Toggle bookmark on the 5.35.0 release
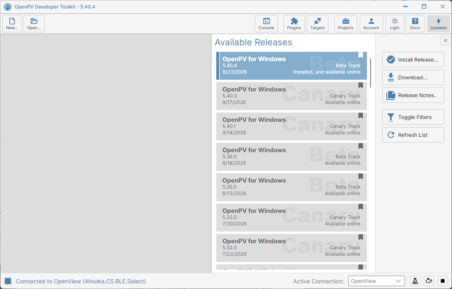 coord(360,176)
